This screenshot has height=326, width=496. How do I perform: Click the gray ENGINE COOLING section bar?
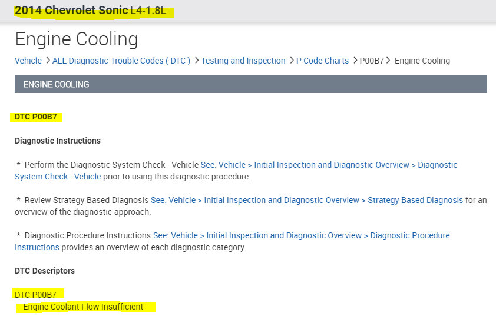250,84
